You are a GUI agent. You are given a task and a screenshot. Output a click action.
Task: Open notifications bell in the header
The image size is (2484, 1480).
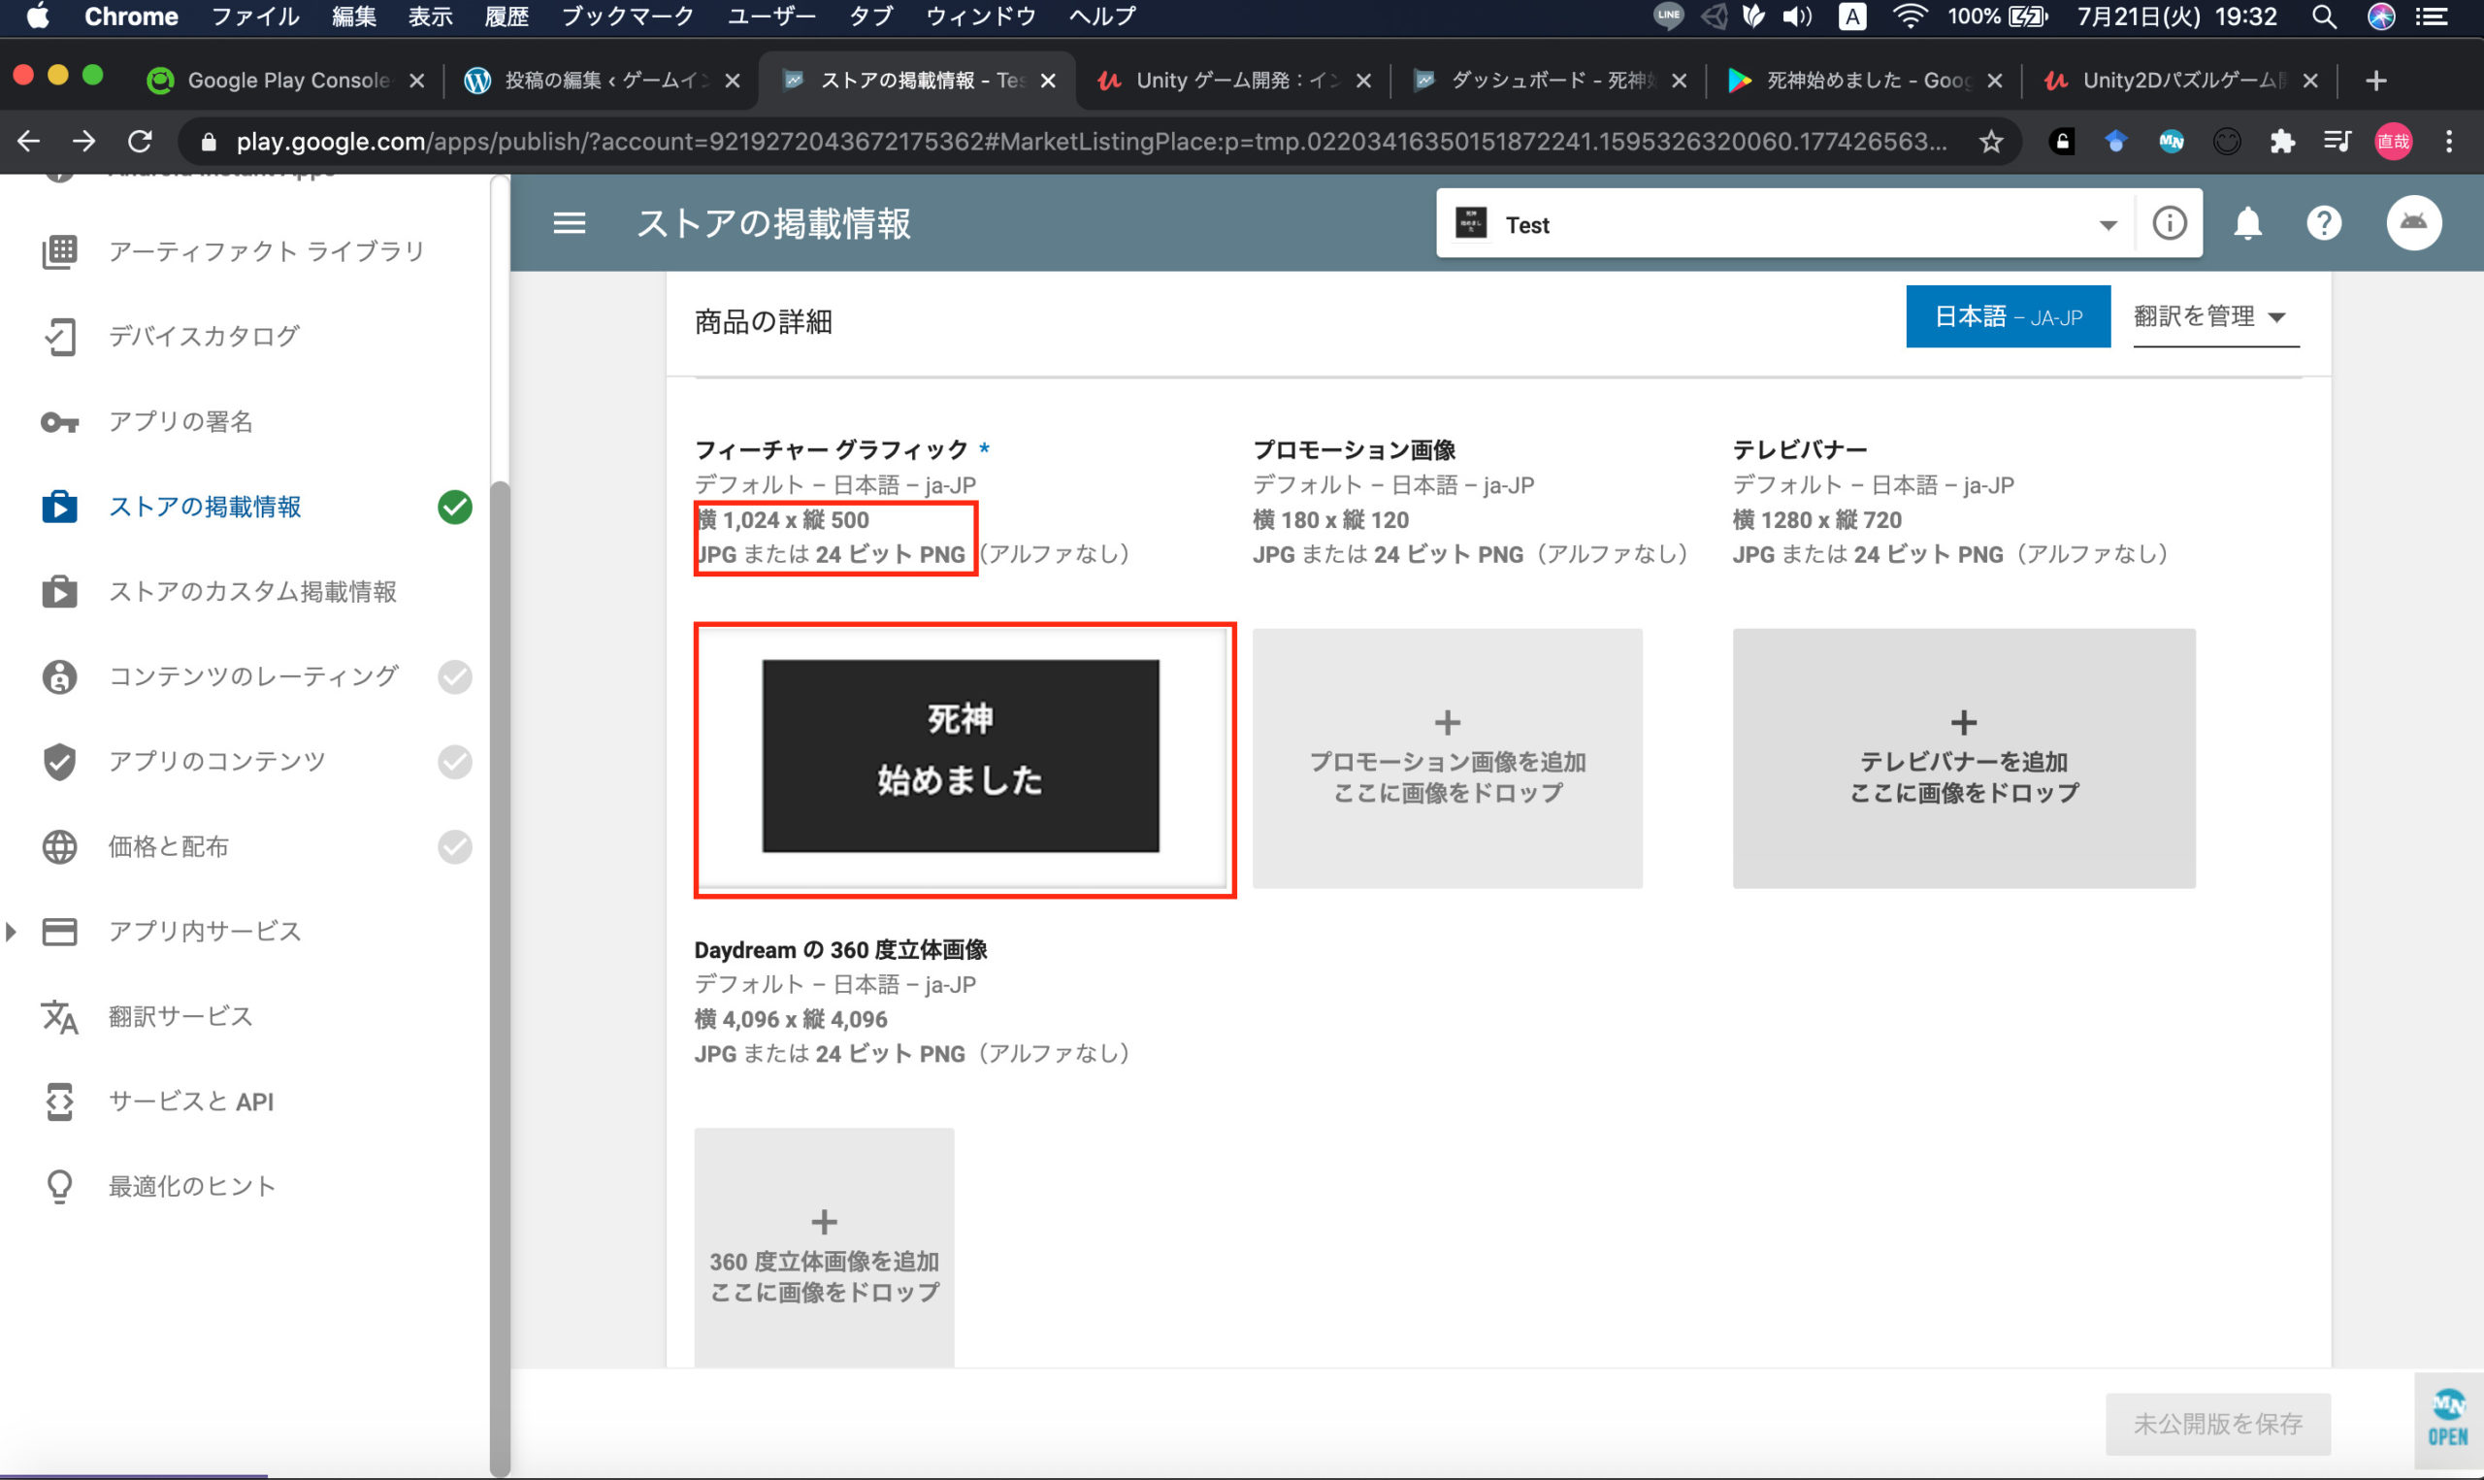point(2247,223)
